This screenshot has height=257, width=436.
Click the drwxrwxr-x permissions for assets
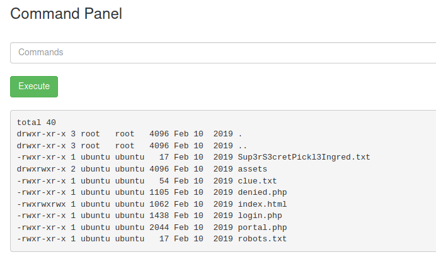(42, 169)
